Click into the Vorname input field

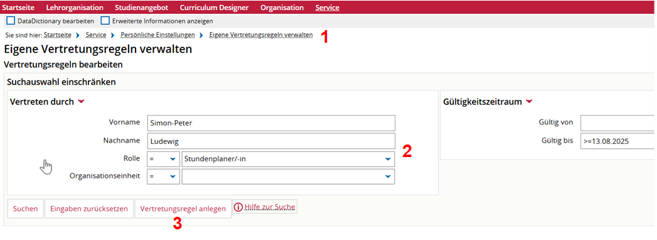[271, 123]
